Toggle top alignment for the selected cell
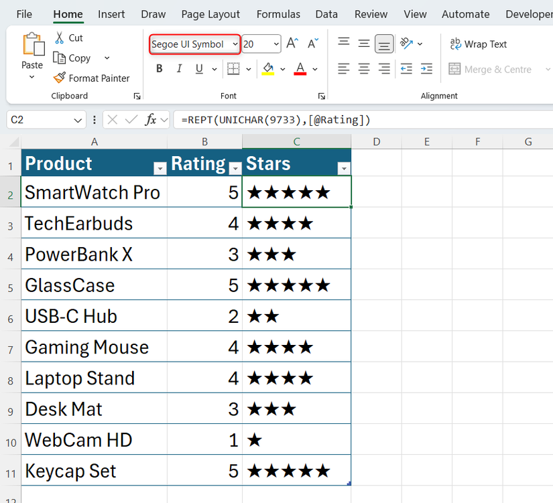Image resolution: width=553 pixels, height=503 pixels. coord(343,42)
